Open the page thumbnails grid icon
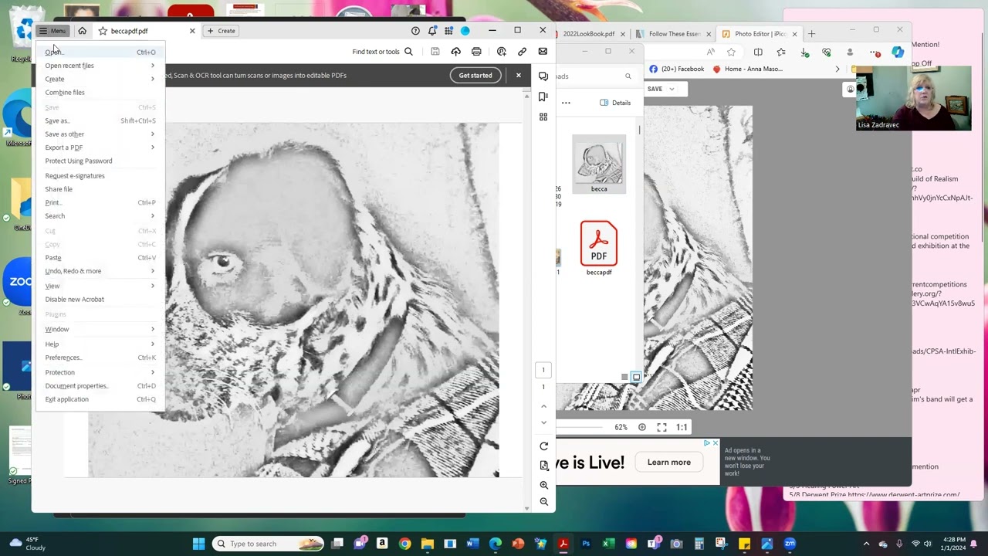The height and width of the screenshot is (556, 988). pyautogui.click(x=543, y=117)
